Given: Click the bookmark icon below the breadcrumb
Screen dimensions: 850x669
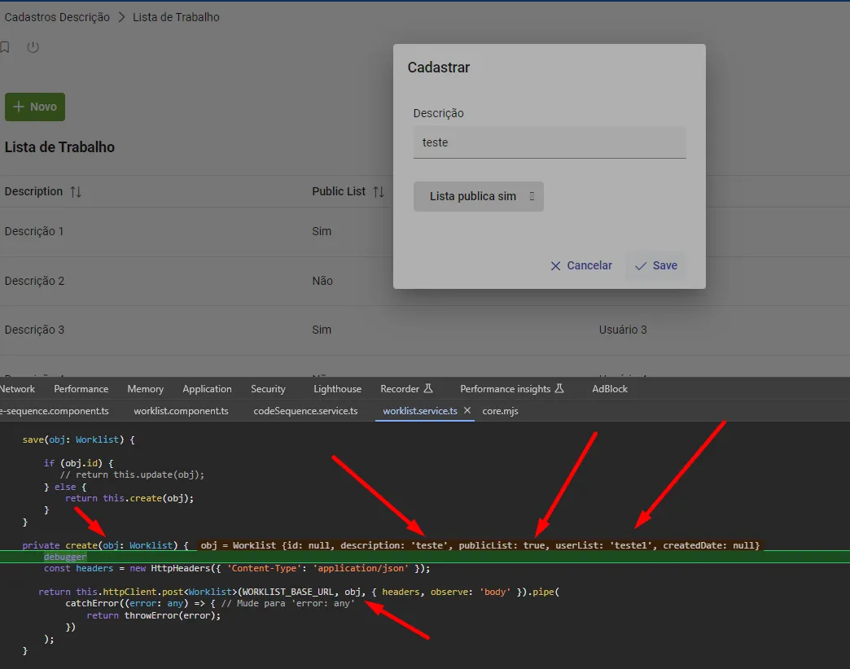Looking at the screenshot, I should (5, 47).
